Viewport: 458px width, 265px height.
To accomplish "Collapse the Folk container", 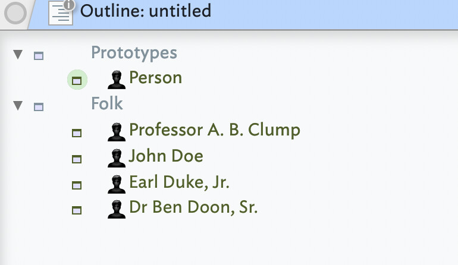I will (x=18, y=106).
